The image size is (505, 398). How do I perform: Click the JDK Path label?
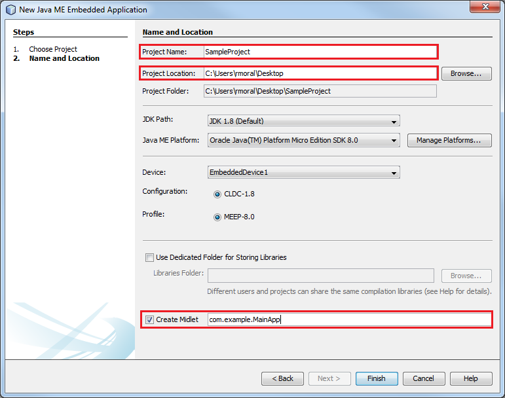pos(158,119)
